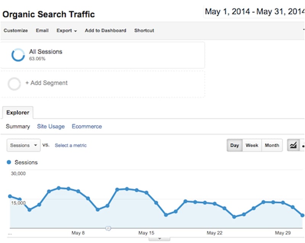Click the motion chart icon
The image size is (305, 243).
(303, 145)
